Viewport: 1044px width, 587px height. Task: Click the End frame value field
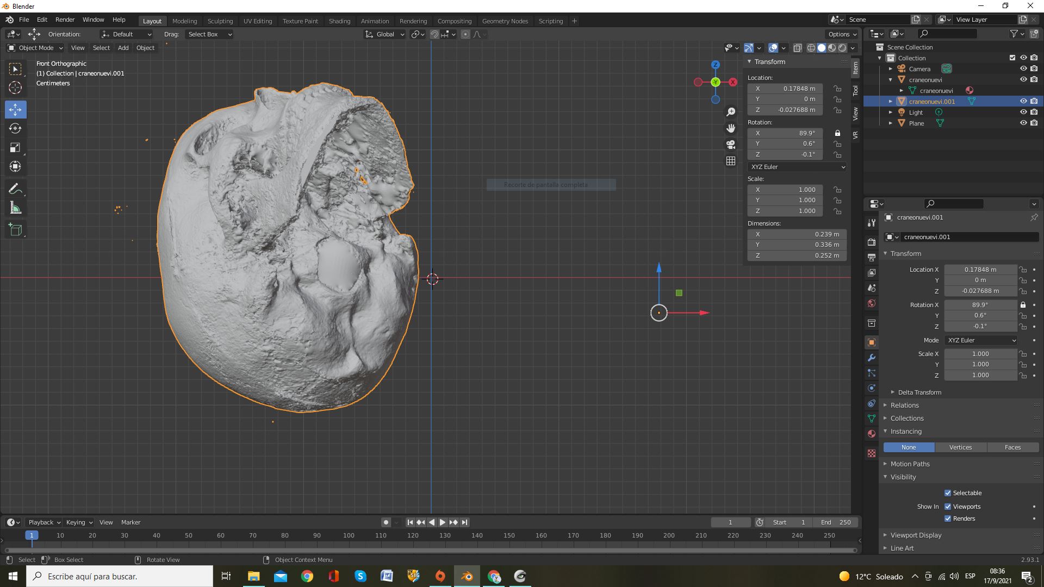tap(836, 522)
